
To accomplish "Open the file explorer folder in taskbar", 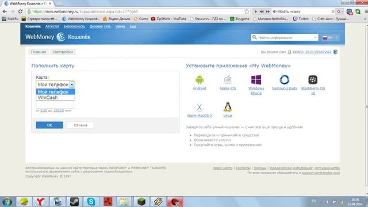I will click(x=125, y=202).
